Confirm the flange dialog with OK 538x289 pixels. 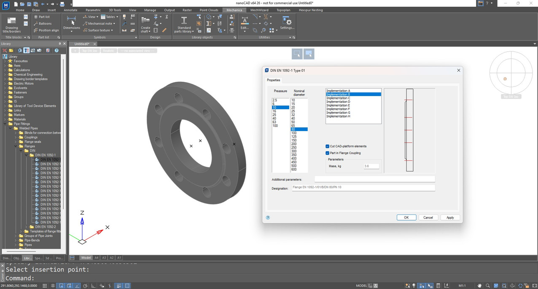coord(406,217)
